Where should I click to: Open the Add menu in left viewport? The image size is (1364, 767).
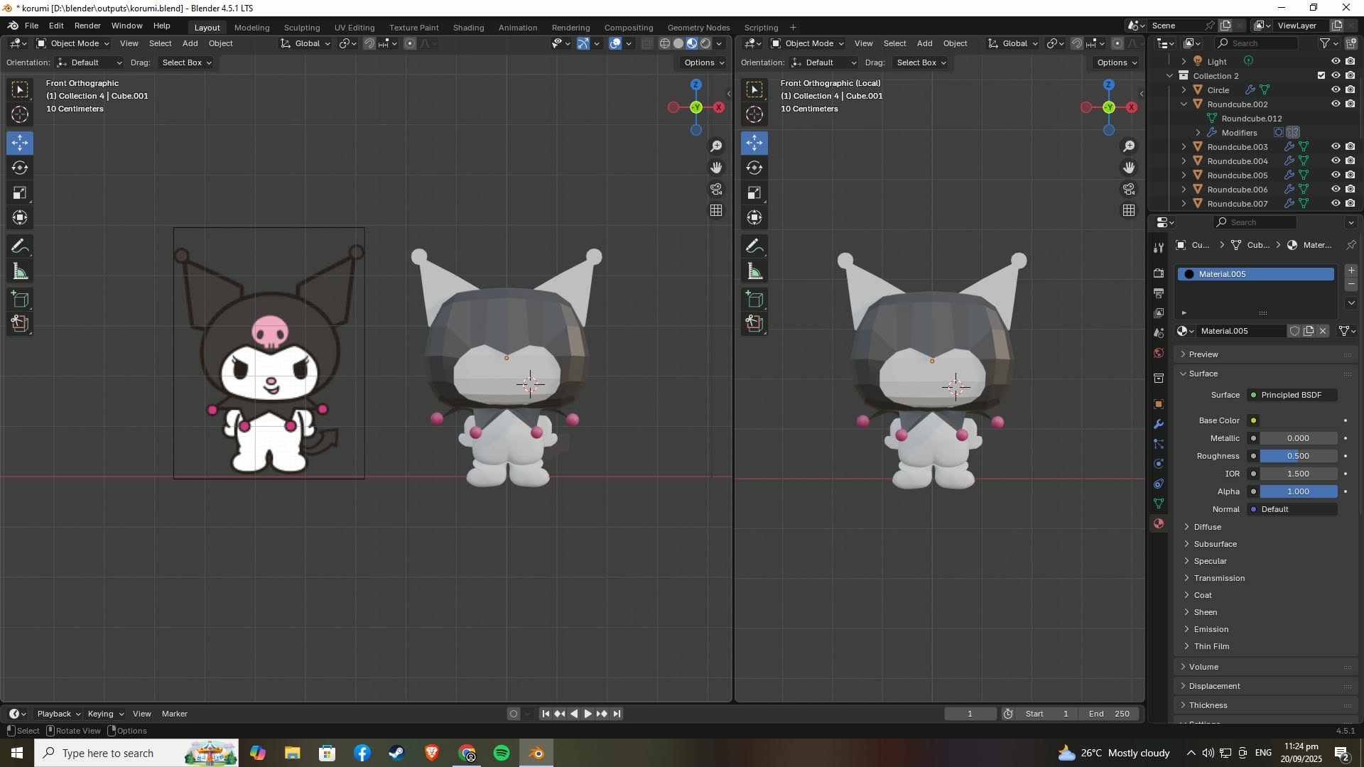(x=190, y=43)
